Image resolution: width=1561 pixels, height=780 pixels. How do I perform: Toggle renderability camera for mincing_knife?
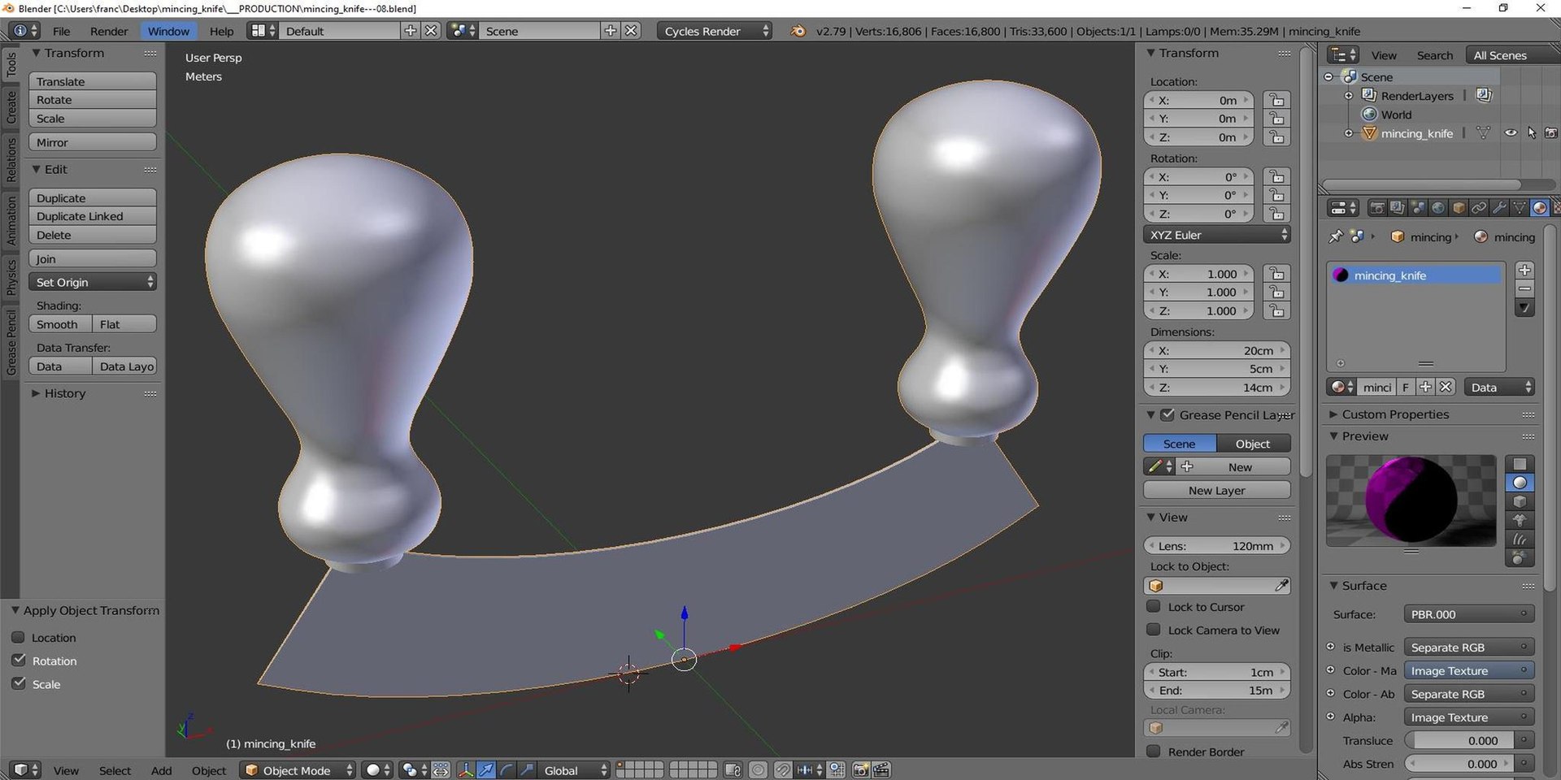[x=1551, y=133]
